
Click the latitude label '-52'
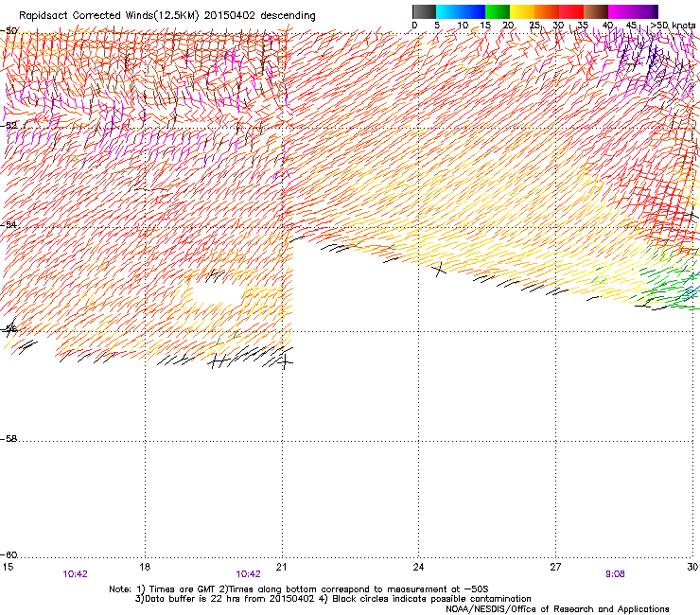click(x=9, y=126)
